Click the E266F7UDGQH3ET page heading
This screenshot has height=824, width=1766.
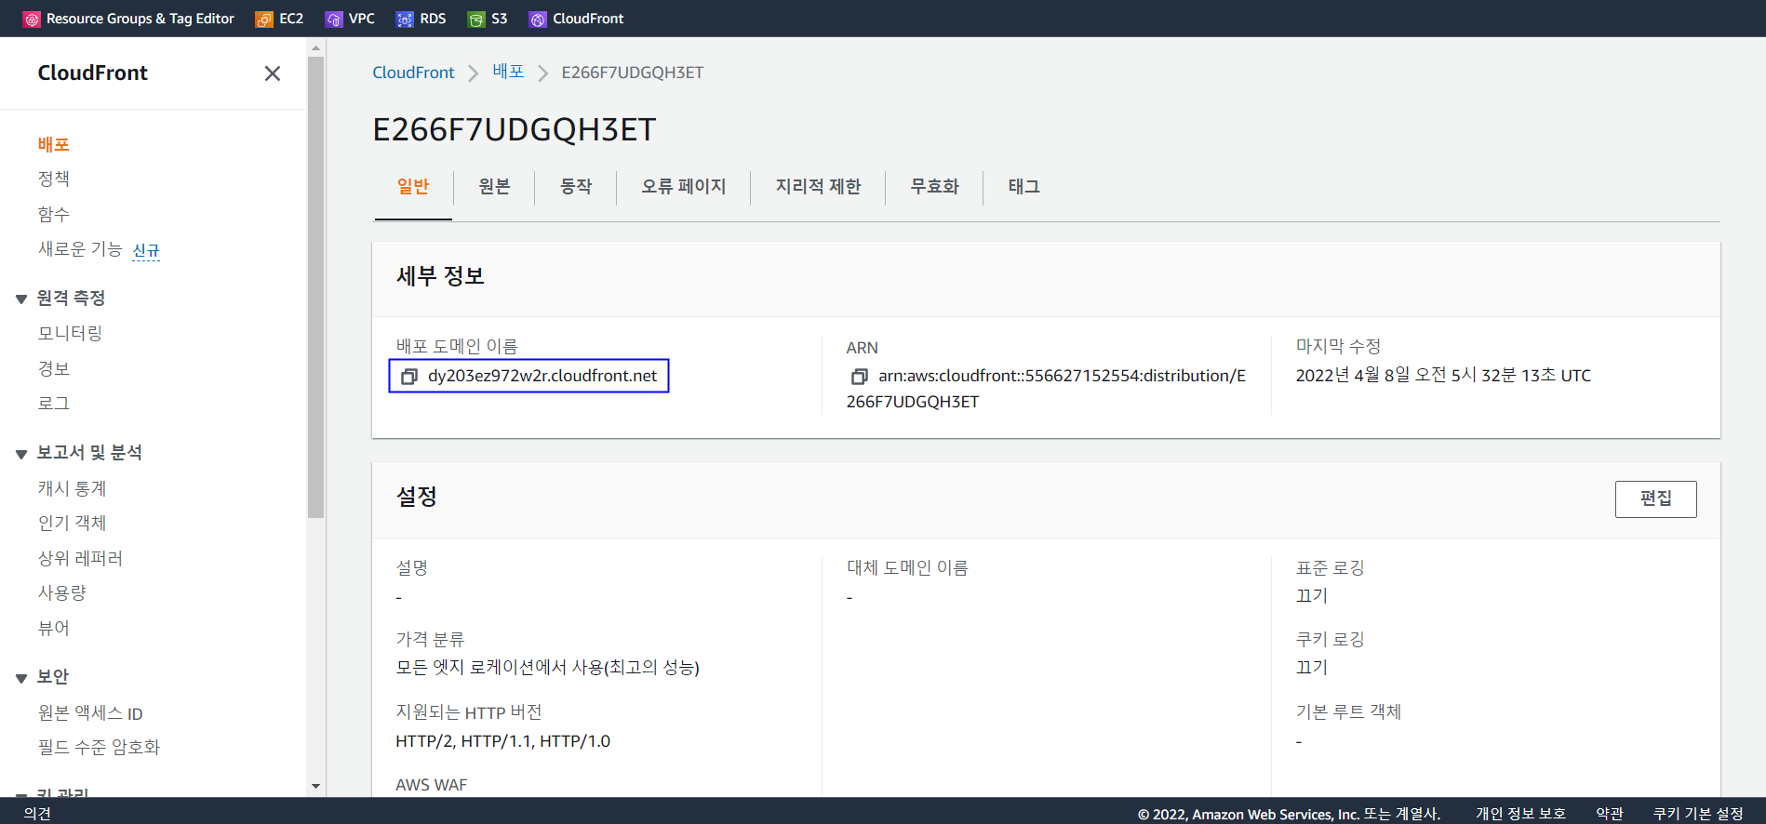tap(515, 129)
